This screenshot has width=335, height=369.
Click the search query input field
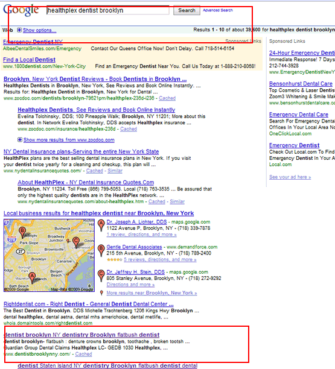(108, 10)
